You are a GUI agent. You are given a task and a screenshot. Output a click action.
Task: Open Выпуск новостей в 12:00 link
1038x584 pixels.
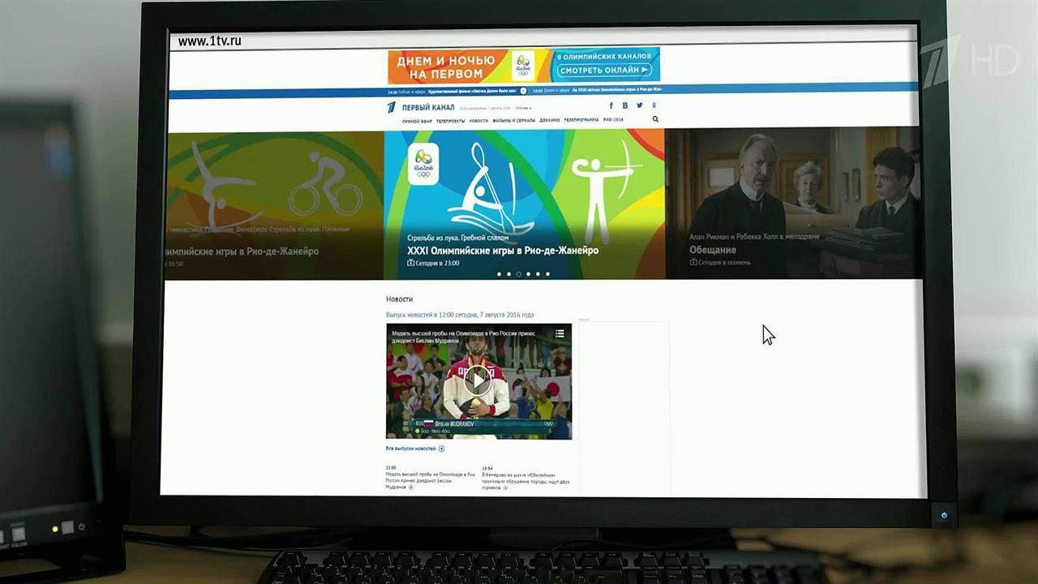tap(460, 315)
